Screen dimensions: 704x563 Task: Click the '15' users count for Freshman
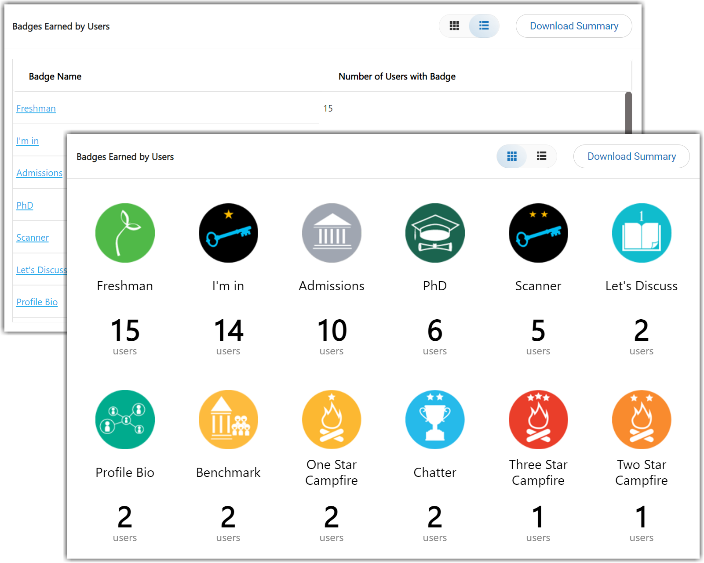(x=125, y=331)
